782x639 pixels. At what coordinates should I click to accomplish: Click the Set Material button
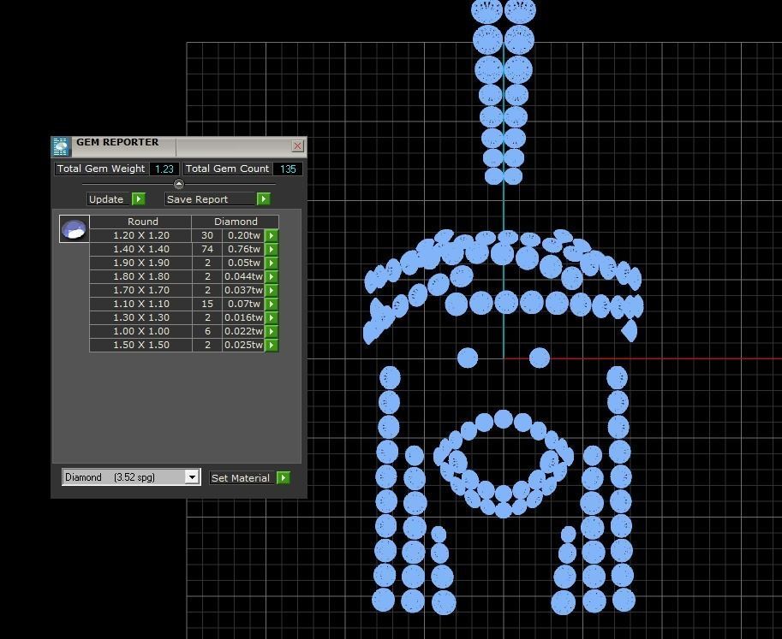[x=242, y=478]
